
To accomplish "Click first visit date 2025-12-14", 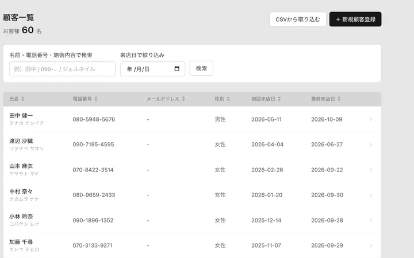I will coord(266,220).
